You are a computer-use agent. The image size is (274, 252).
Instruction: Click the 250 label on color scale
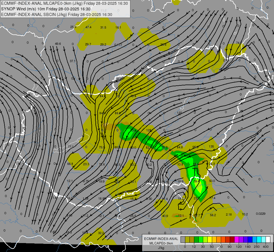[x=257, y=247]
